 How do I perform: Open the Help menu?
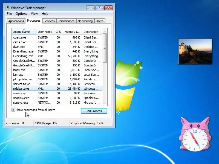point(45,13)
